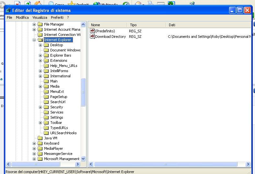Expand the Extensions subkey
This screenshot has height=174, width=255.
40,61
